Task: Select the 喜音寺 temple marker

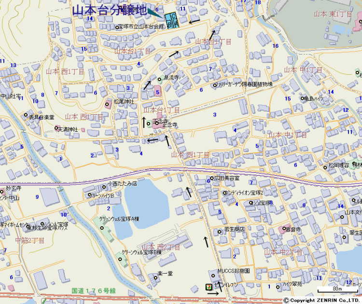Action: pos(282,229)
